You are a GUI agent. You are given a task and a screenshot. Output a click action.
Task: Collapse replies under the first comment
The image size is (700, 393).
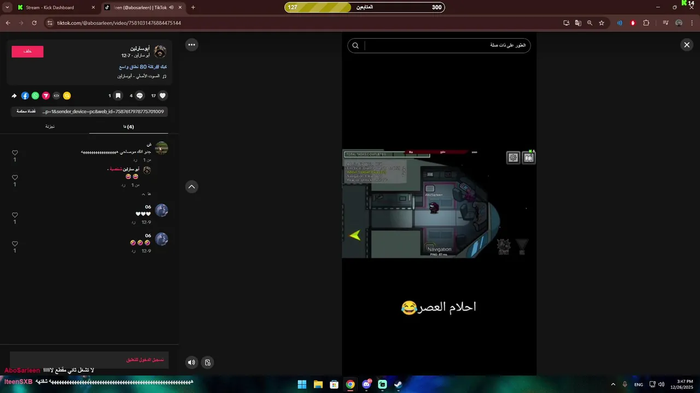pos(146,194)
